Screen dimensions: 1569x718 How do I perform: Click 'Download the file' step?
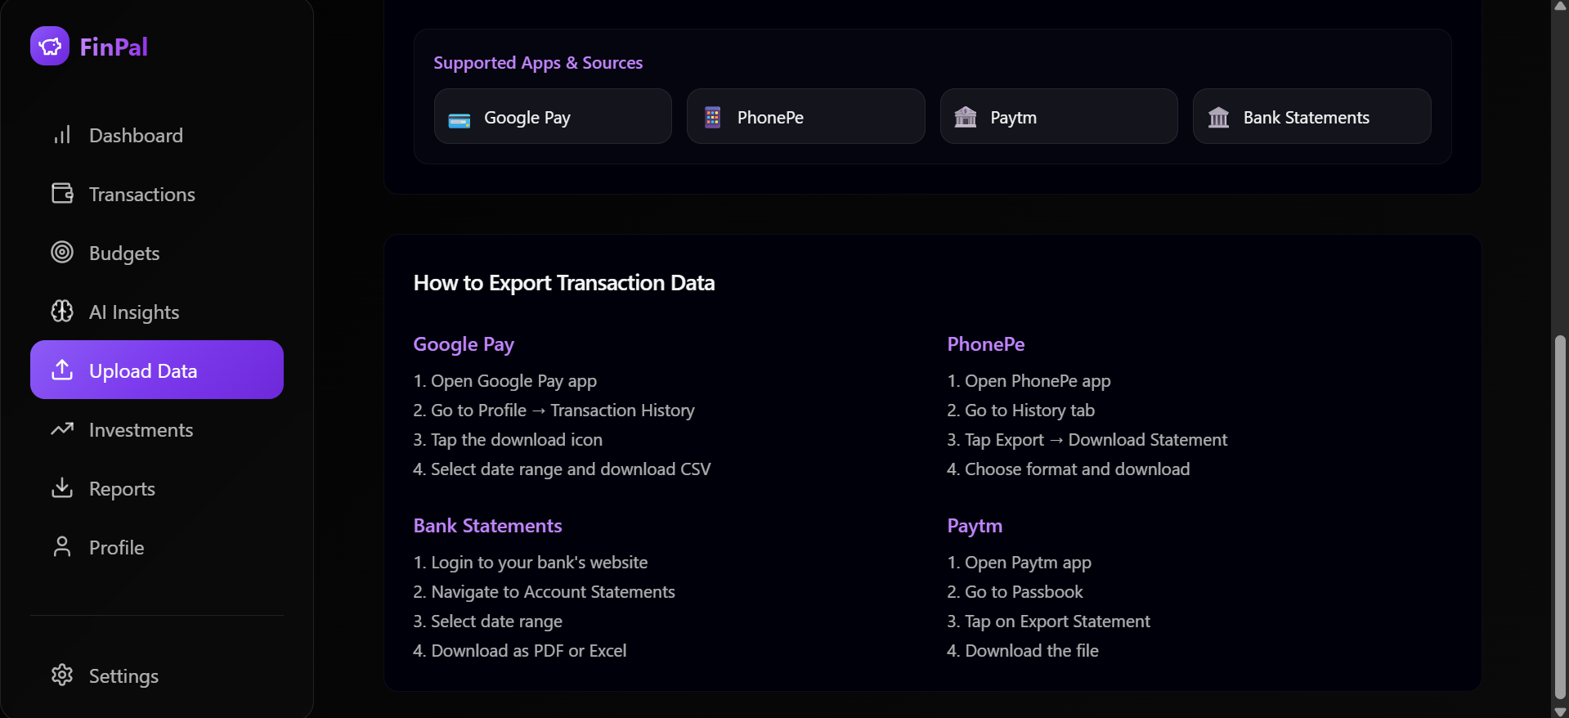coord(1023,651)
